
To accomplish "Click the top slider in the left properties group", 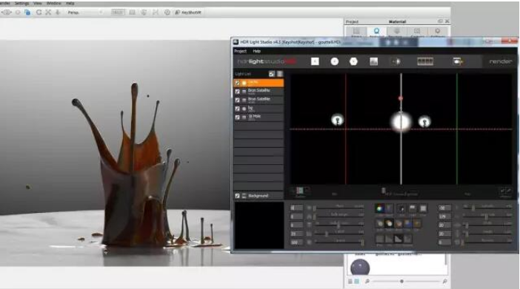I will coord(339,208).
